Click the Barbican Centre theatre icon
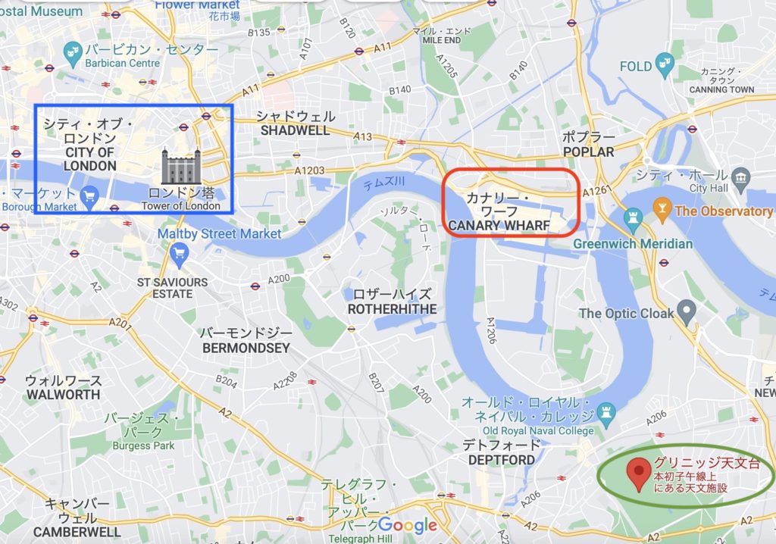The image size is (776, 544). (73, 54)
